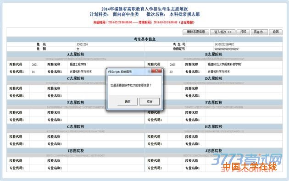Click the VBScript 系统提示 title bar

(129, 71)
